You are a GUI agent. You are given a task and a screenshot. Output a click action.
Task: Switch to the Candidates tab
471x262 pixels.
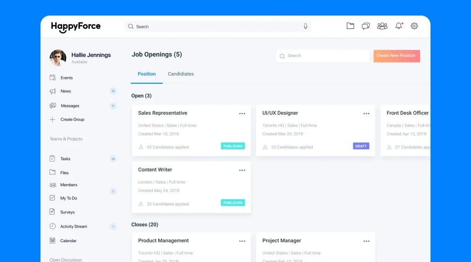click(x=181, y=74)
